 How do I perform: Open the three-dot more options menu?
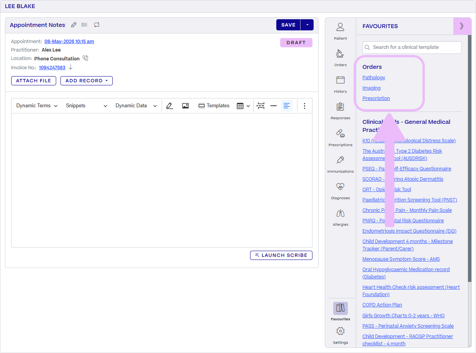[x=304, y=106]
